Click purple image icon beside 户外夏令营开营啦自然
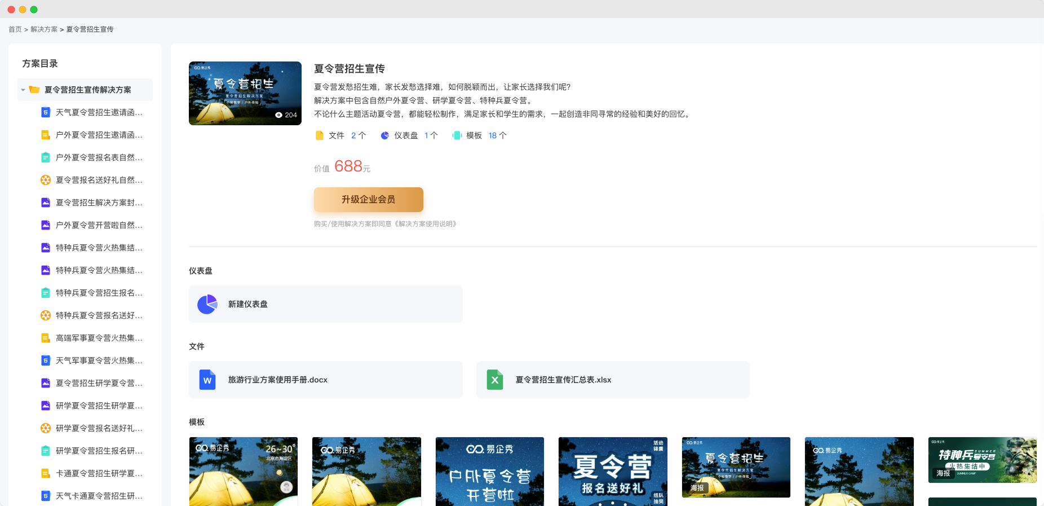 point(46,225)
